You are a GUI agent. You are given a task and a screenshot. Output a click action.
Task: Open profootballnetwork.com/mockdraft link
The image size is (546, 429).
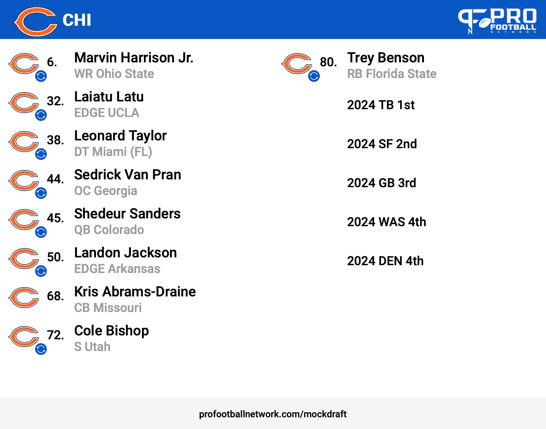(273, 414)
